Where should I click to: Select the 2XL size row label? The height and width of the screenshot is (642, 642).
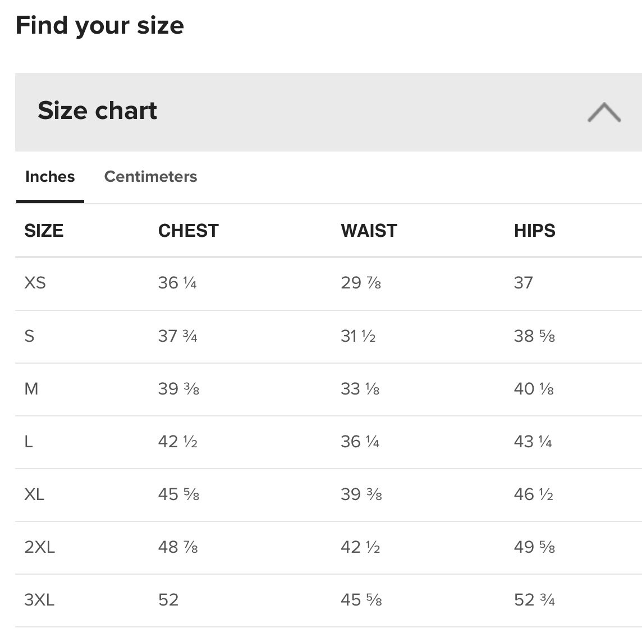39,547
